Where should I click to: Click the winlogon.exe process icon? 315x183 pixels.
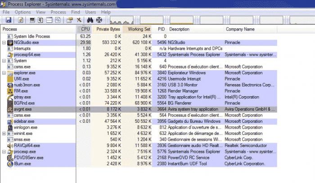tap(10, 127)
